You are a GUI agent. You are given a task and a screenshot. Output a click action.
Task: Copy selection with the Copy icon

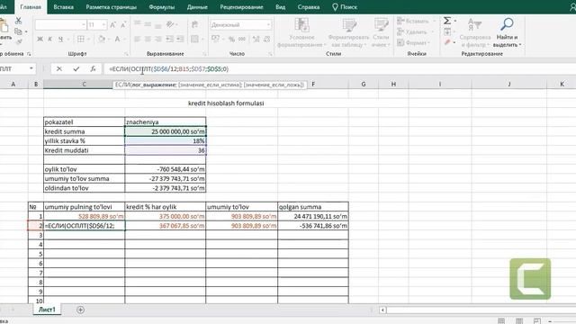coord(18,32)
